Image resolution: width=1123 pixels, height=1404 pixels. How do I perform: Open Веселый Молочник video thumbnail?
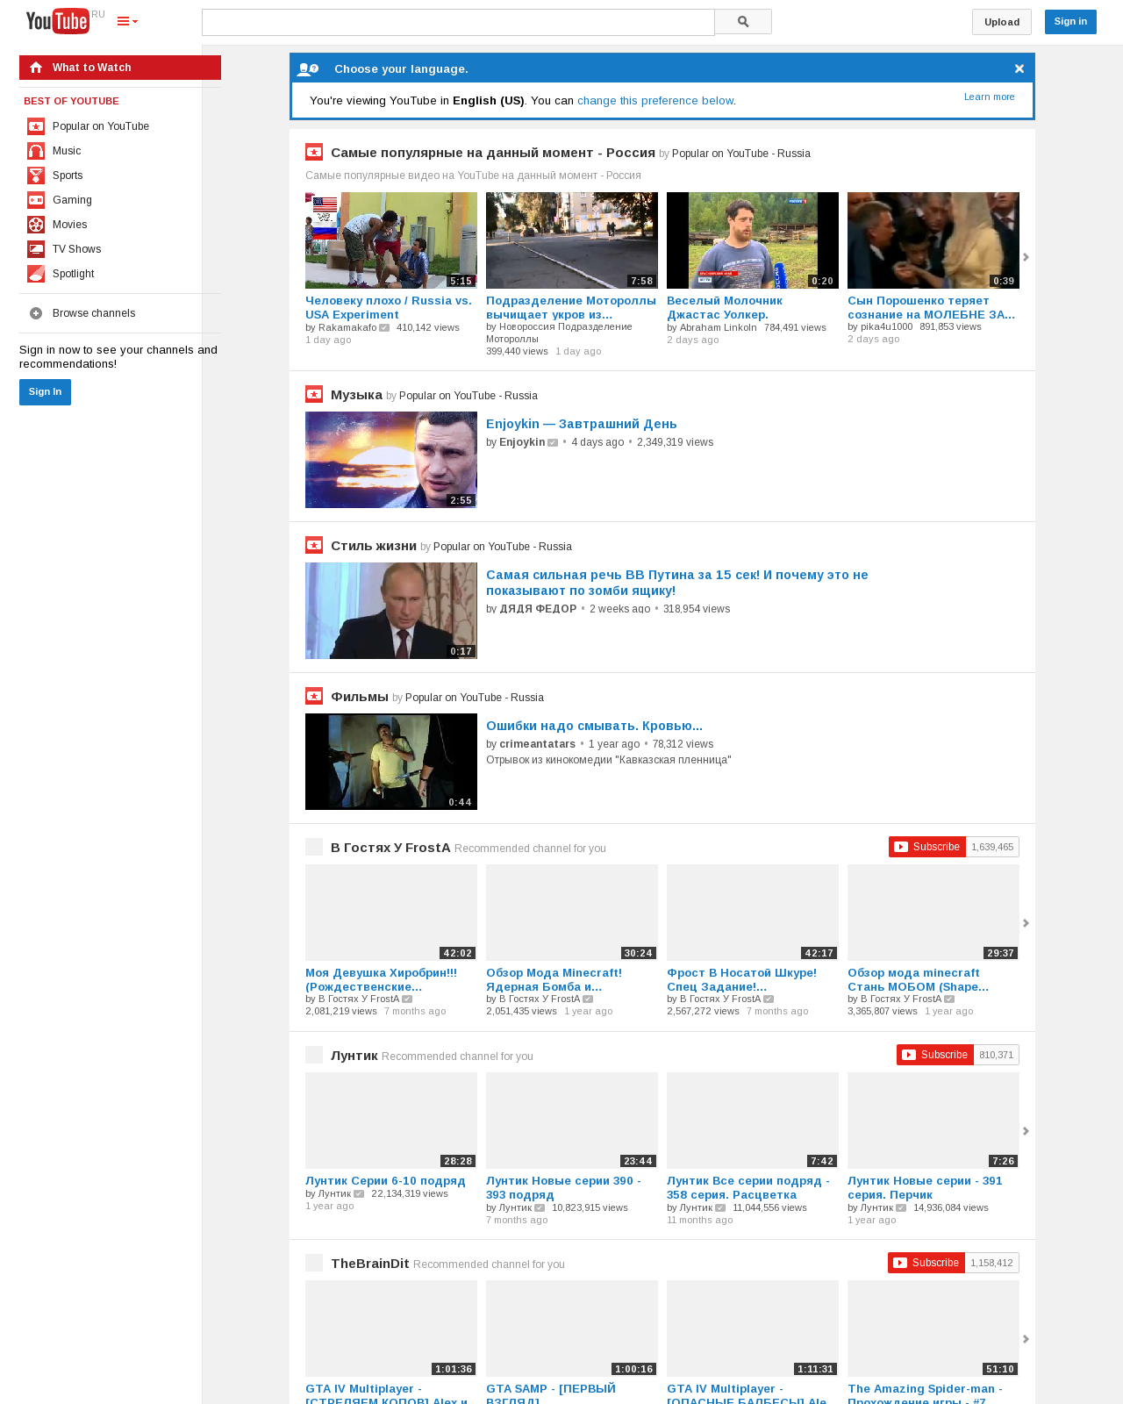click(x=753, y=240)
